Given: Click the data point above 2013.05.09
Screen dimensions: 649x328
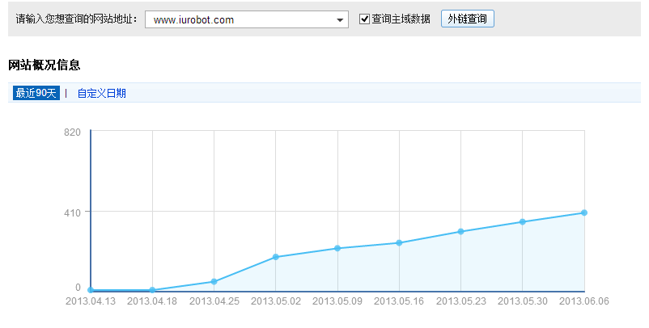Looking at the screenshot, I should tap(337, 248).
